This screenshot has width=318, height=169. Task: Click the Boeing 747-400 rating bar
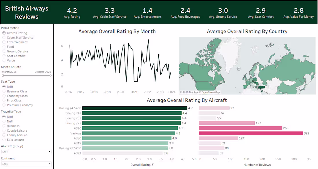135,108
